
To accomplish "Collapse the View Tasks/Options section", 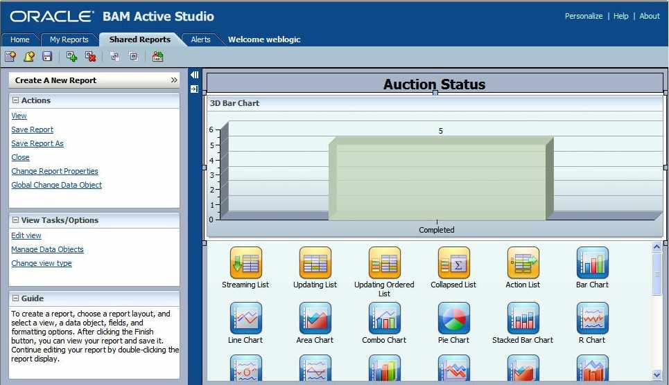I will pos(16,220).
